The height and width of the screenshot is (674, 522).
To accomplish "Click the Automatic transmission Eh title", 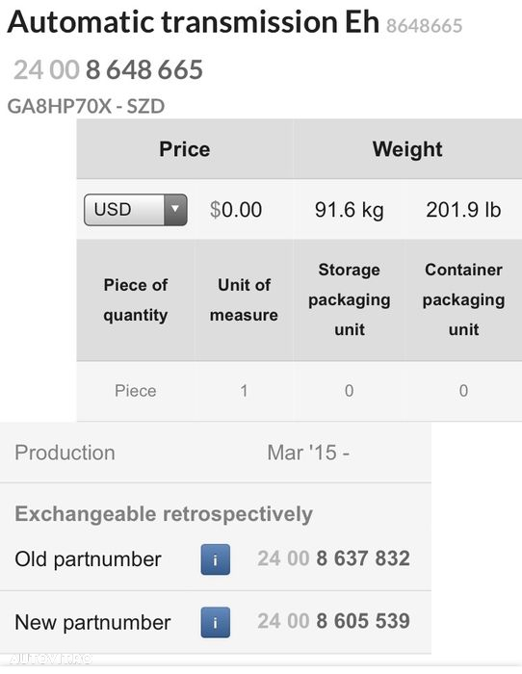I will tap(193, 22).
